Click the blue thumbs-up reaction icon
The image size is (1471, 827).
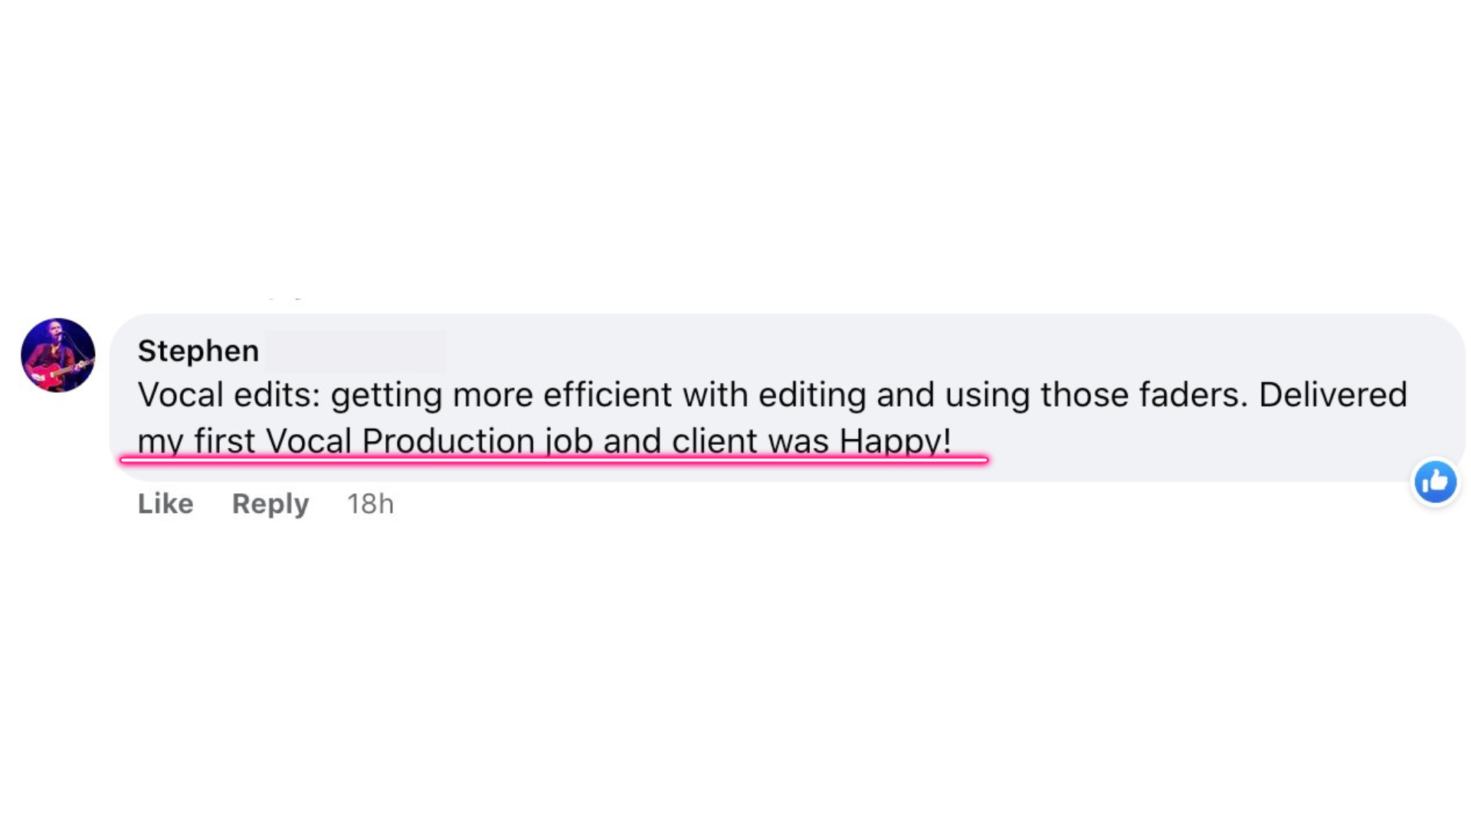click(1435, 482)
